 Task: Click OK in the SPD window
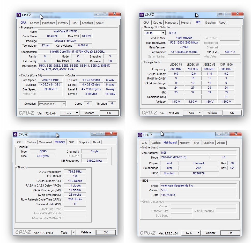tap(232, 113)
